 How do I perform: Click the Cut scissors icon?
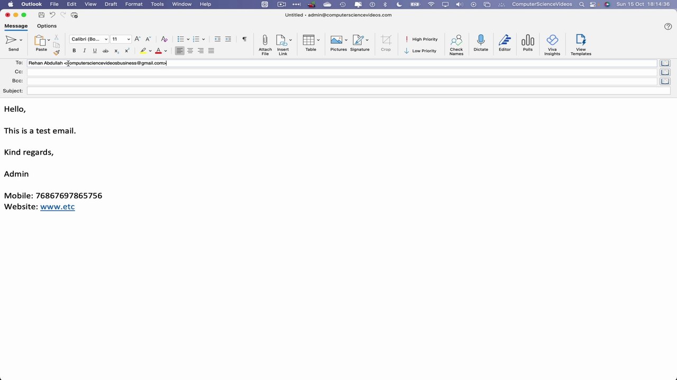[x=57, y=37]
